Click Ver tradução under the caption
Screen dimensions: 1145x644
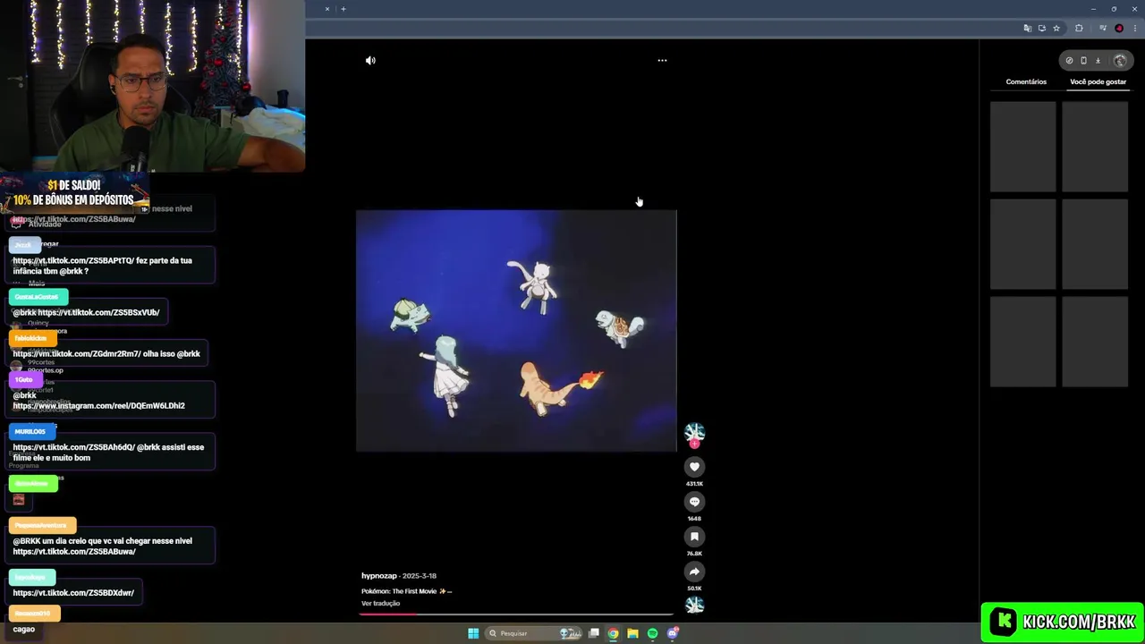380,604
